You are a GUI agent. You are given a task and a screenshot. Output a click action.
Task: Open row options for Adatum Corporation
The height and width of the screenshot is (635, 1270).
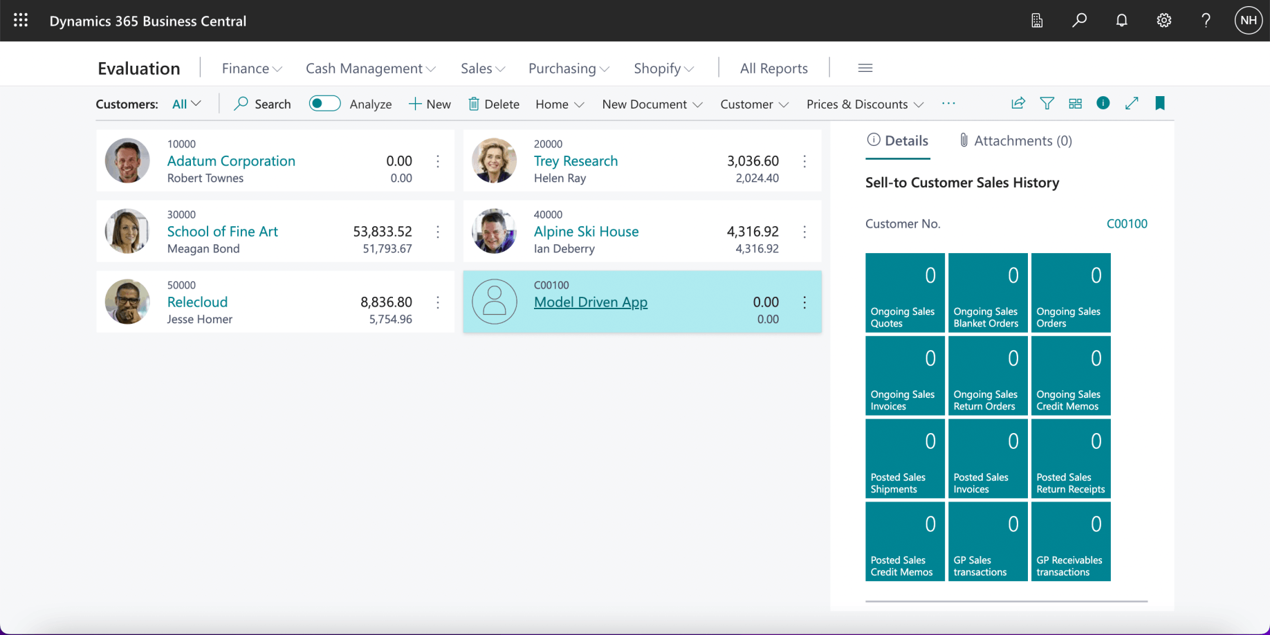(x=438, y=161)
